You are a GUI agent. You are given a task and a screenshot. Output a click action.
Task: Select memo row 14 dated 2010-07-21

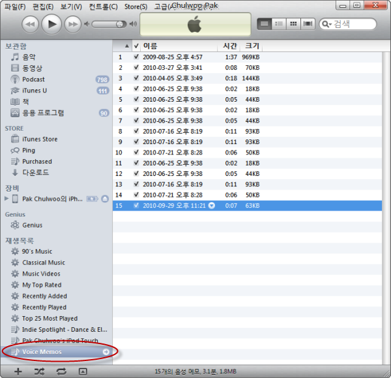point(247,195)
